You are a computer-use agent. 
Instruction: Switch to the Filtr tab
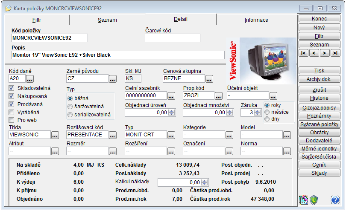[x=37, y=20]
